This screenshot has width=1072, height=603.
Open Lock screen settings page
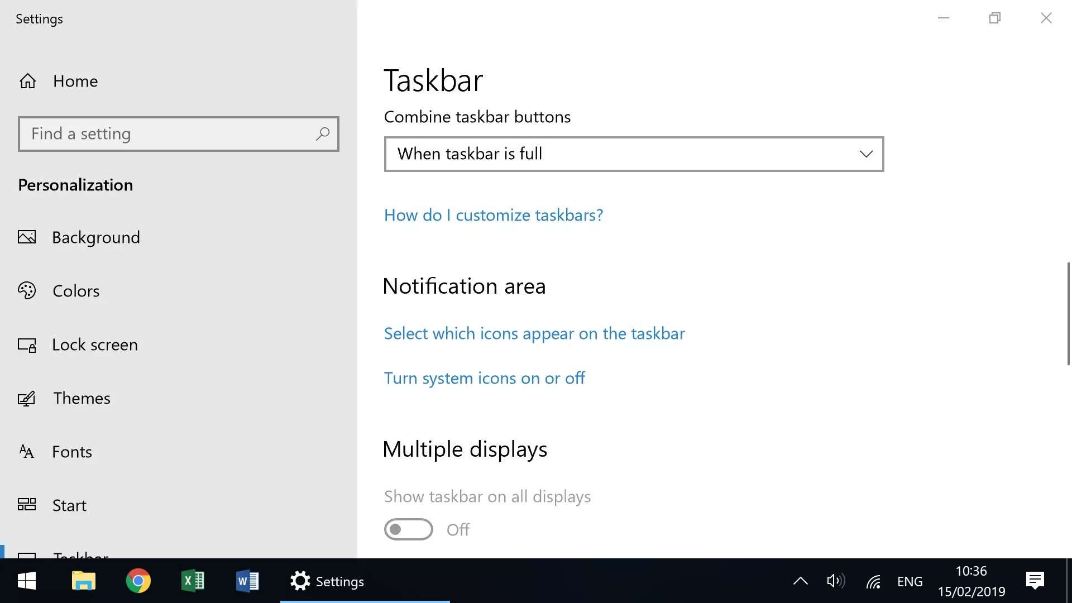pyautogui.click(x=95, y=345)
